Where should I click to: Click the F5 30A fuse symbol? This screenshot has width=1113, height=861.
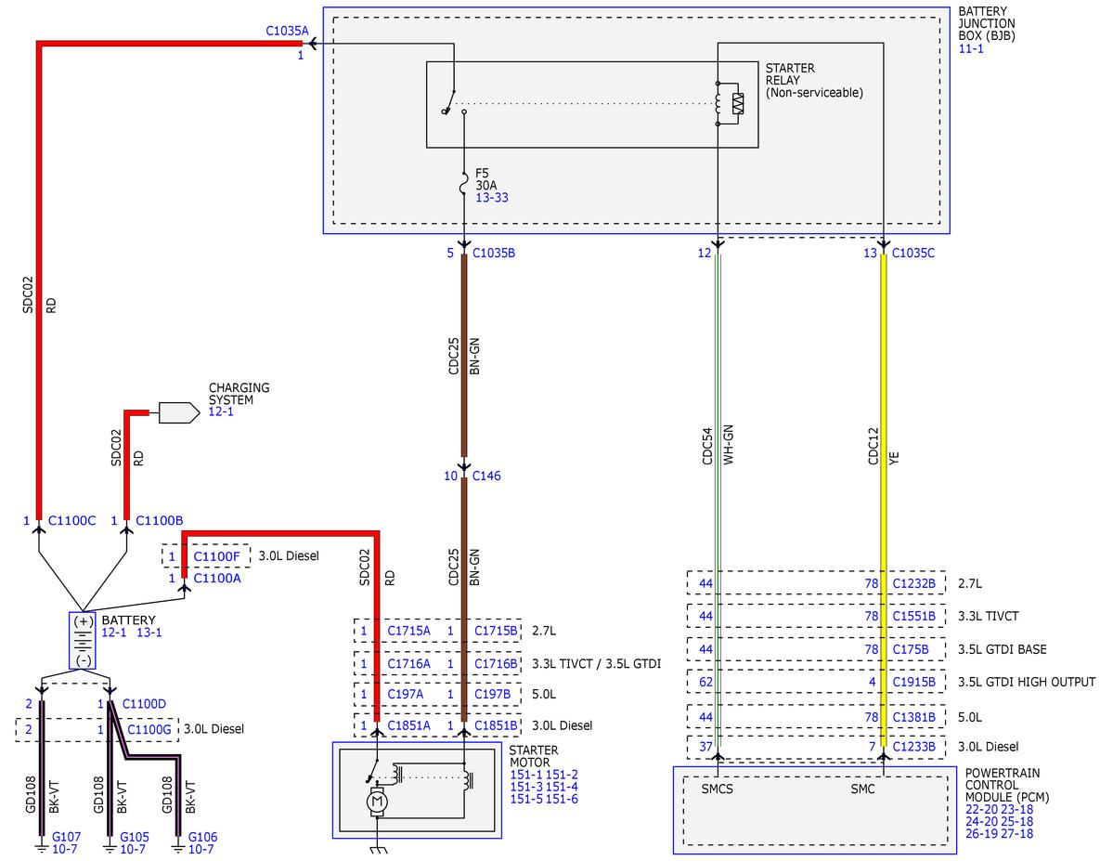point(463,184)
